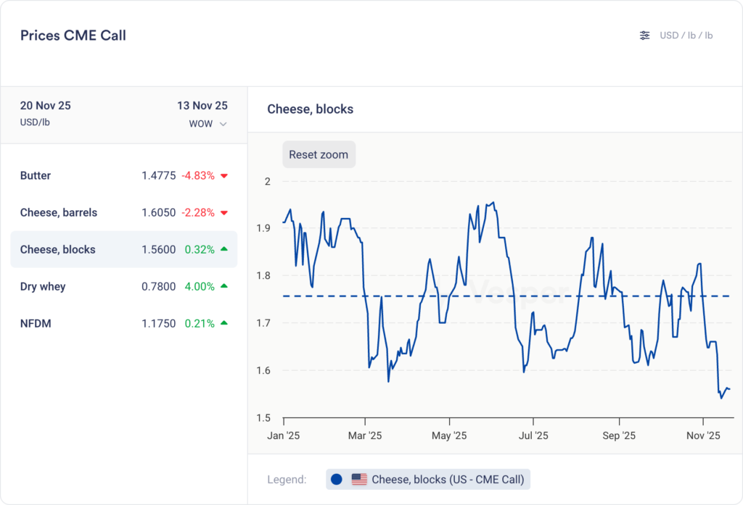The height and width of the screenshot is (505, 743).
Task: Open the WOW chevron arrow
Action: pyautogui.click(x=223, y=124)
